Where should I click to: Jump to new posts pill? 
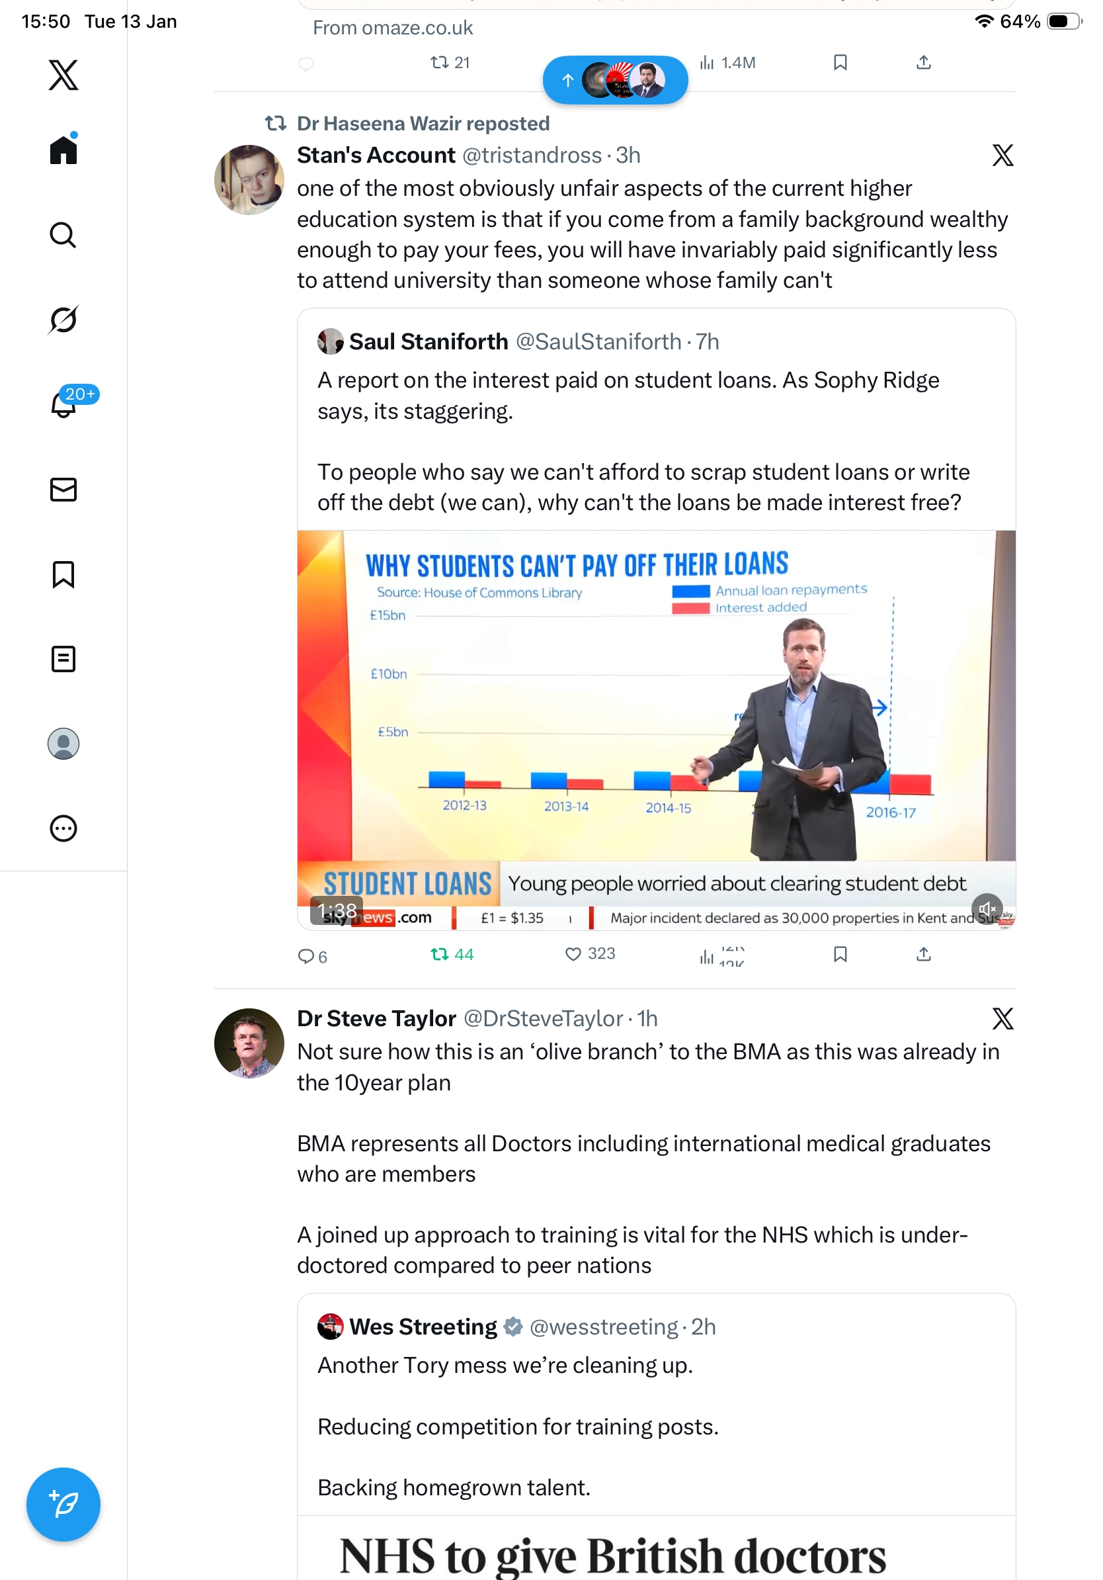click(x=616, y=80)
